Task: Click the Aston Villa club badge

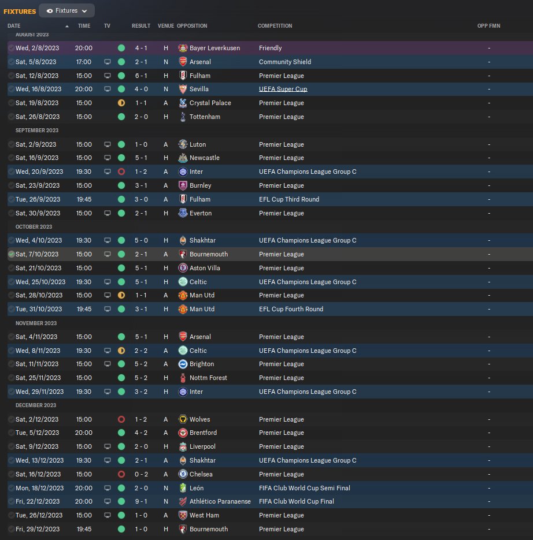Action: tap(183, 268)
